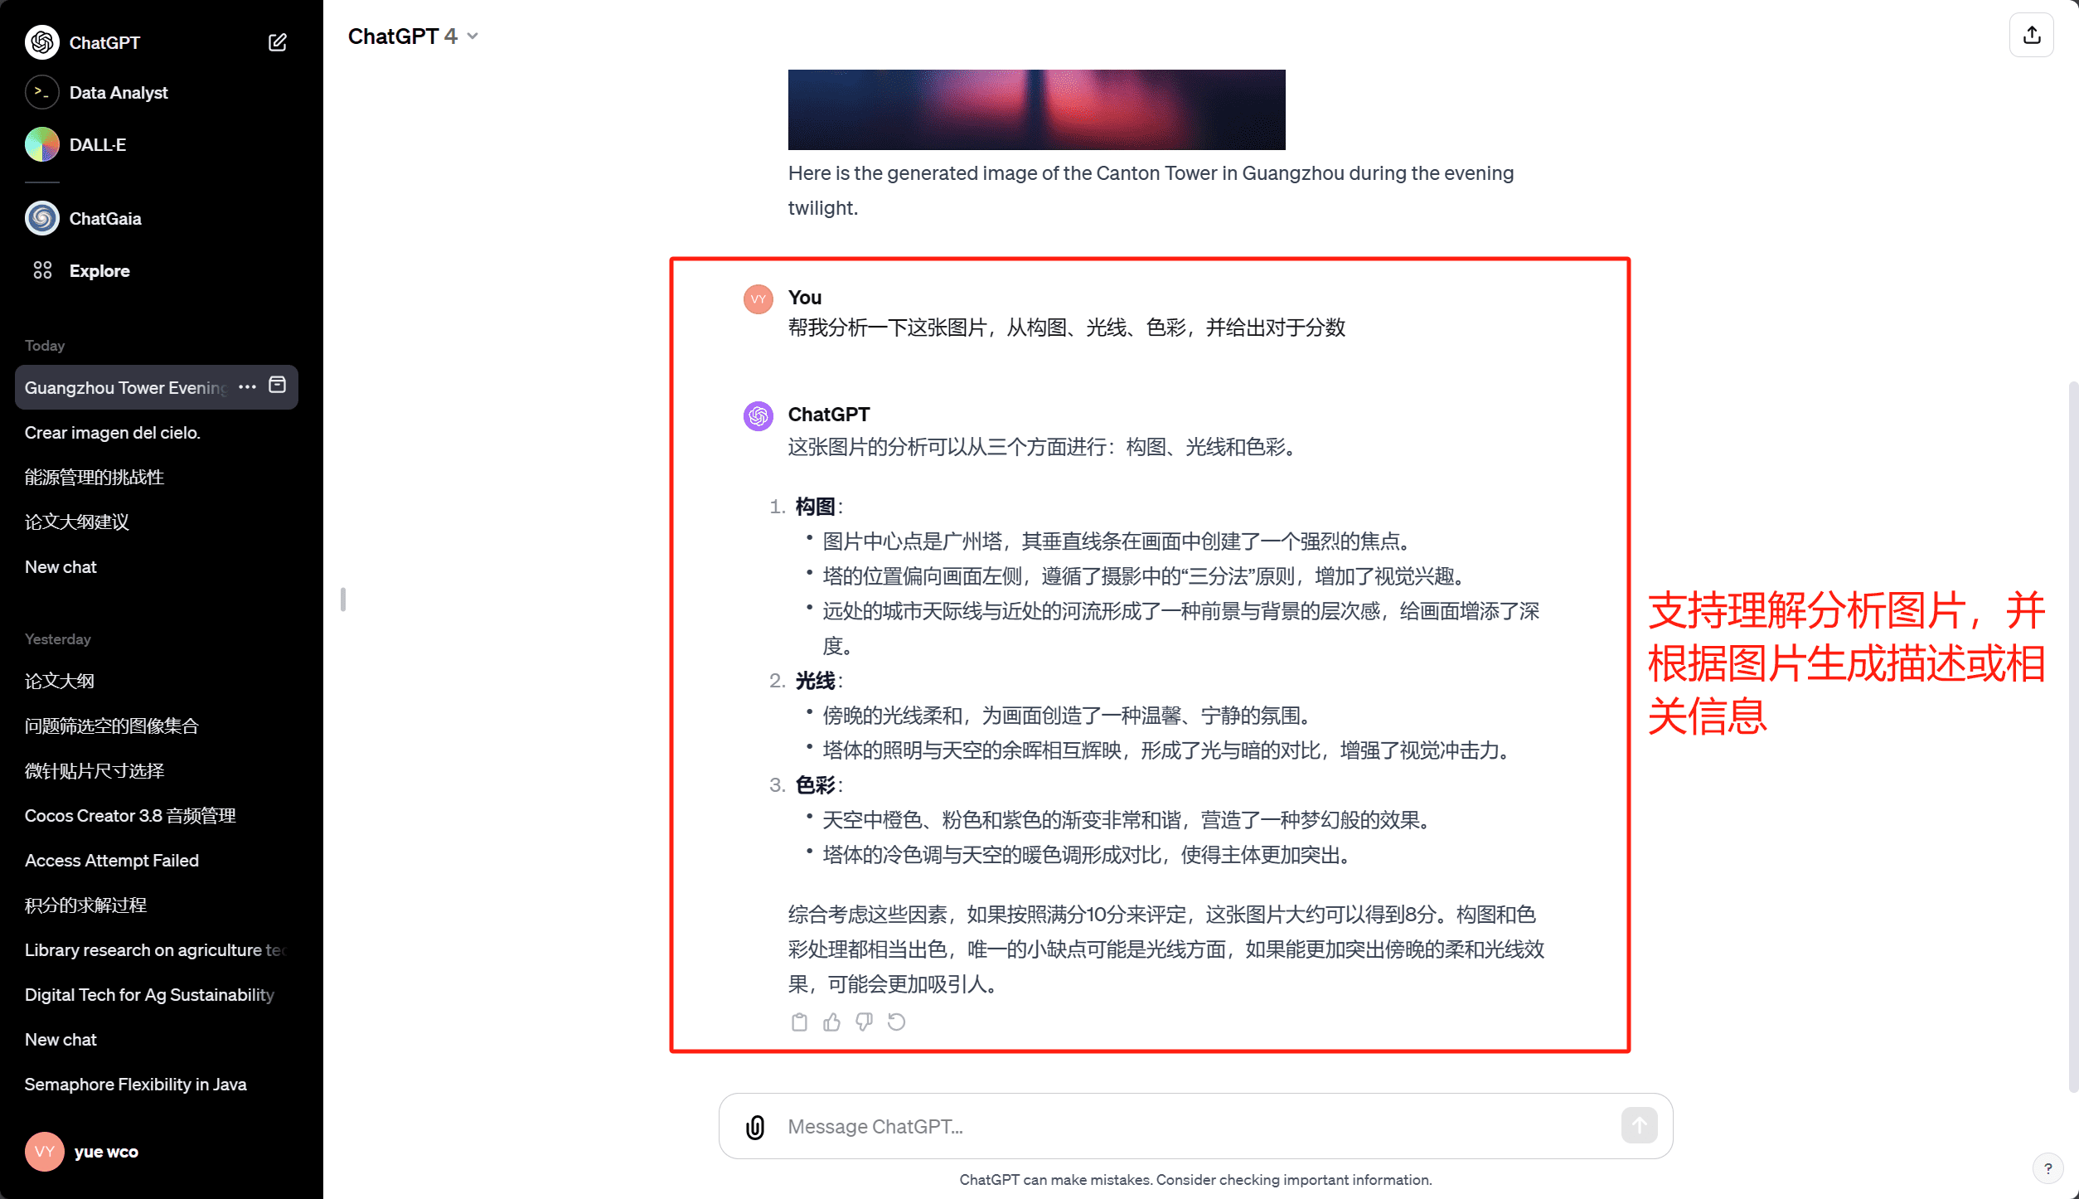The height and width of the screenshot is (1199, 2079).
Task: Click the Data Analyst sidebar icon
Action: pos(43,93)
